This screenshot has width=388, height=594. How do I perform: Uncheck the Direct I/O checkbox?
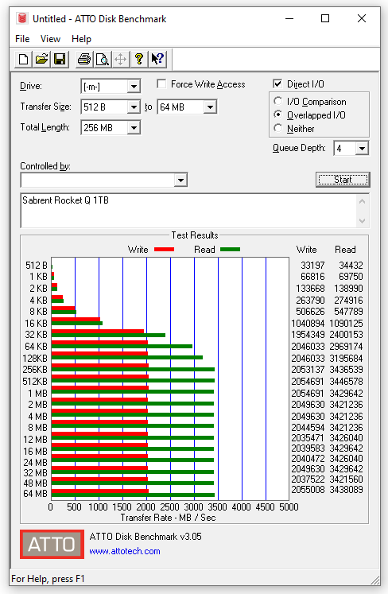coord(277,83)
